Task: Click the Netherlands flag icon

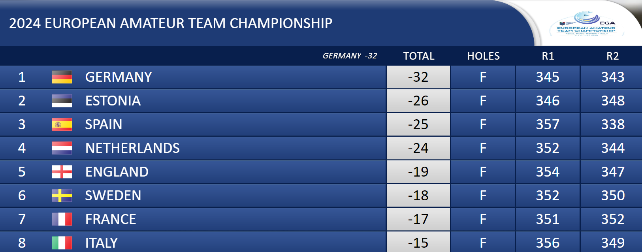Action: (x=62, y=148)
